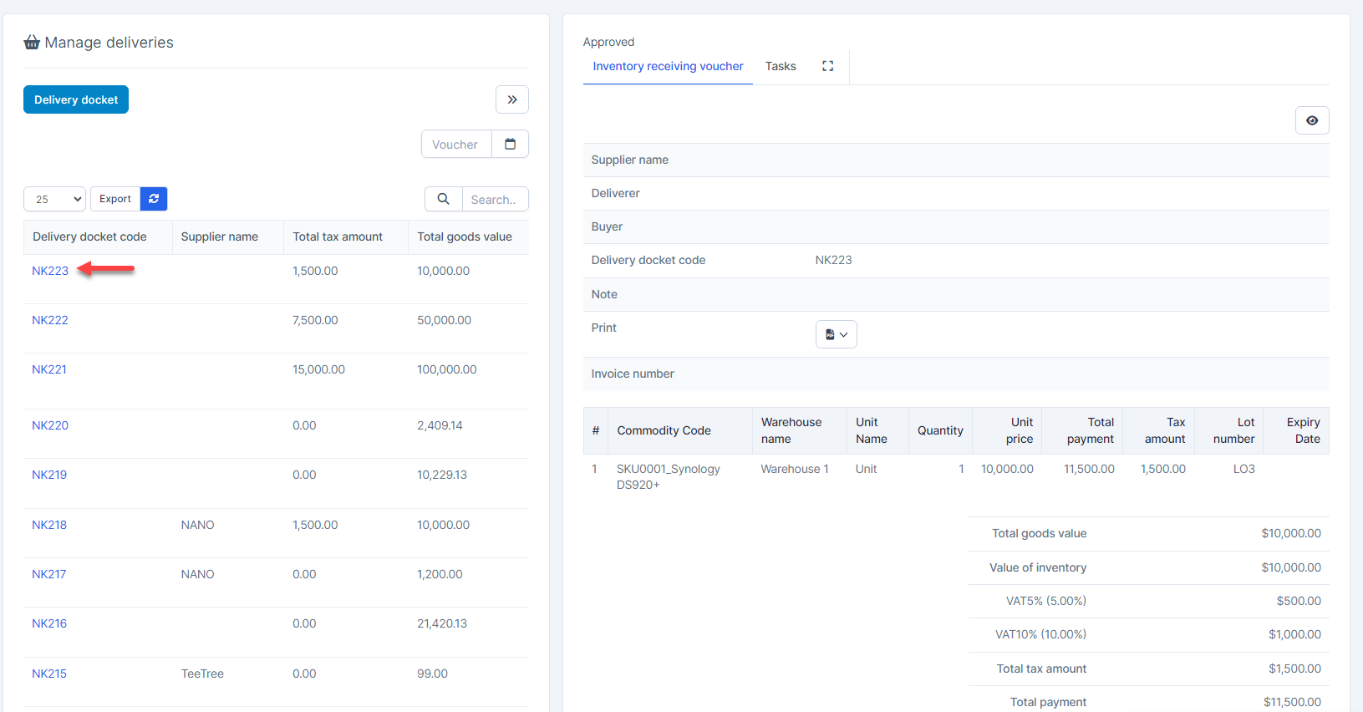Click the Search text field
This screenshot has width=1363, height=712.
coord(495,199)
